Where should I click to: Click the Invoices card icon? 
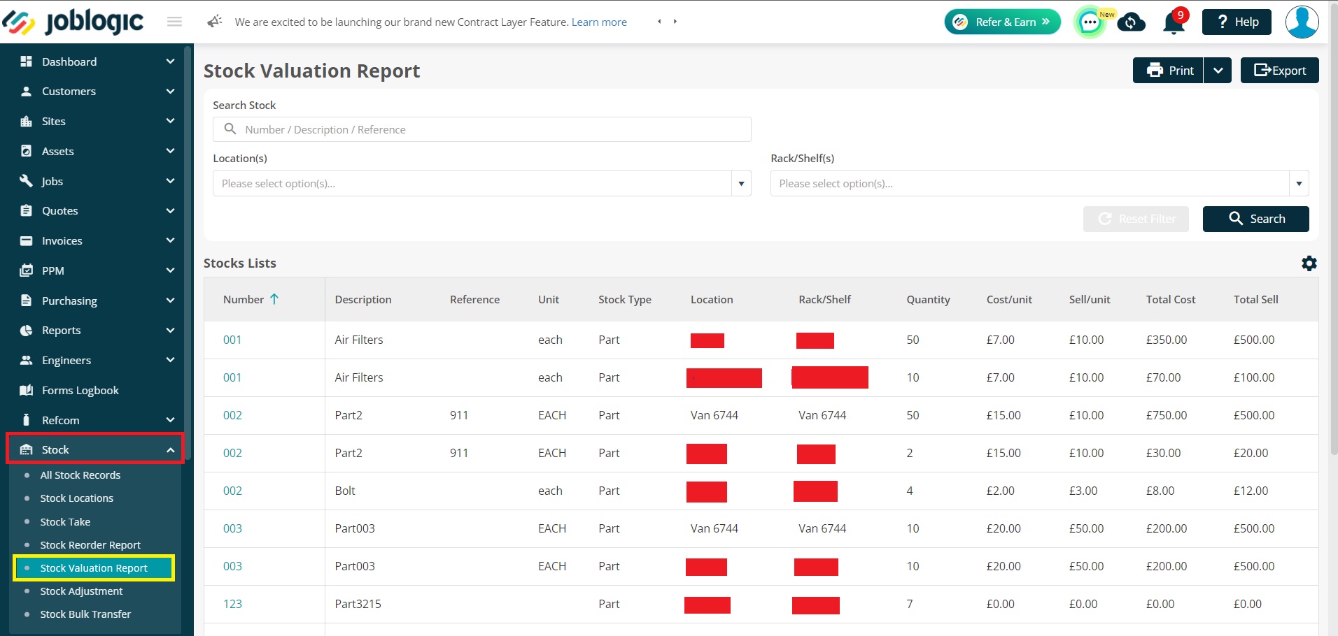27,240
